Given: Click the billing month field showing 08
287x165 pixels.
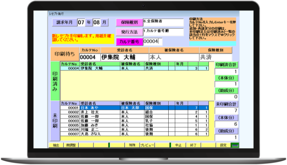Looking at the screenshot, I should (x=97, y=23).
